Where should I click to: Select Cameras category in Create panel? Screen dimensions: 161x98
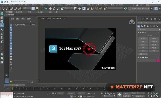[x=148, y=26]
